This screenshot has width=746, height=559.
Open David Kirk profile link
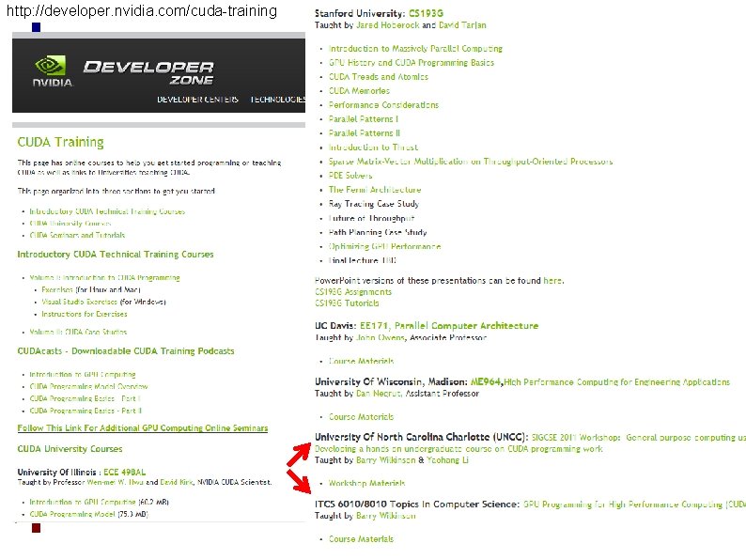tap(176, 482)
